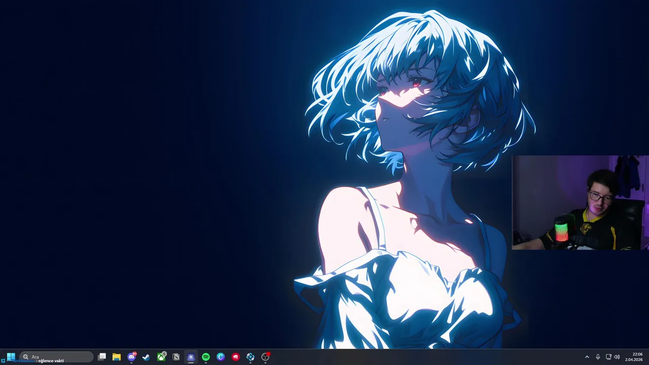Image resolution: width=649 pixels, height=365 pixels.
Task: Open the Xbox app from the taskbar
Action: point(161,357)
